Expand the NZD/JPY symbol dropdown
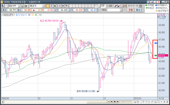Viewport: 170px width, 105px height. coord(19,6)
